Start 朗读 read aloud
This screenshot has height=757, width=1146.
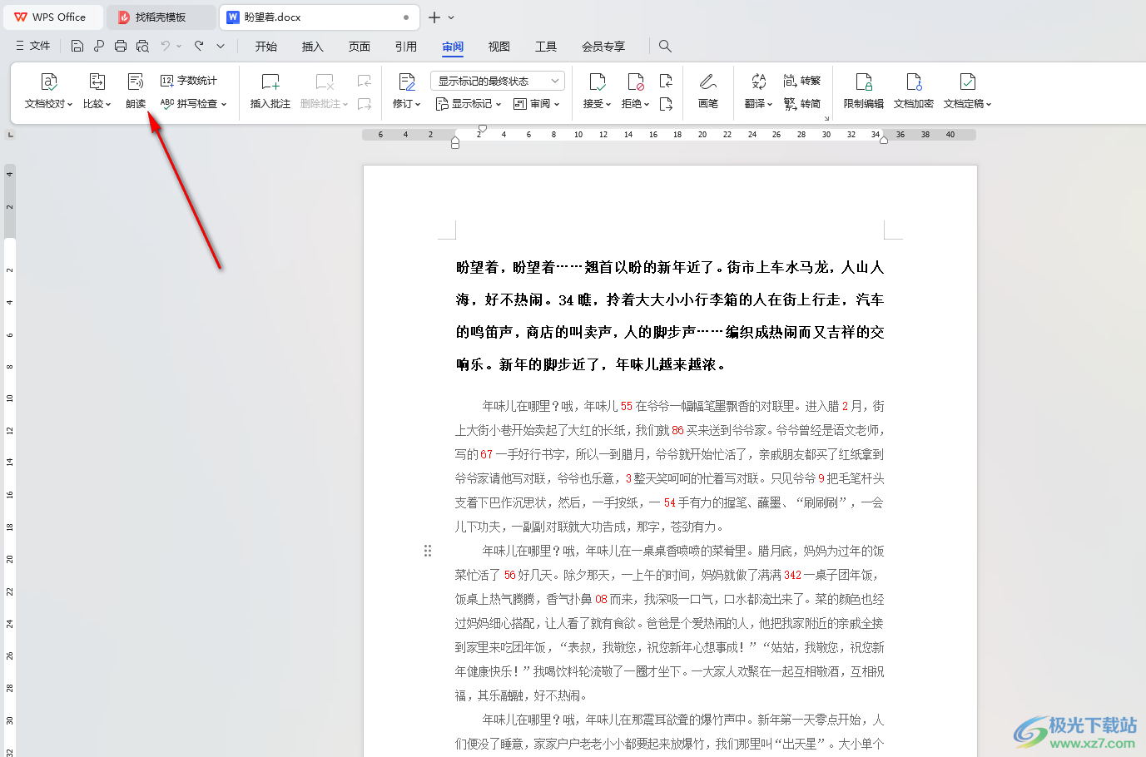click(x=136, y=90)
